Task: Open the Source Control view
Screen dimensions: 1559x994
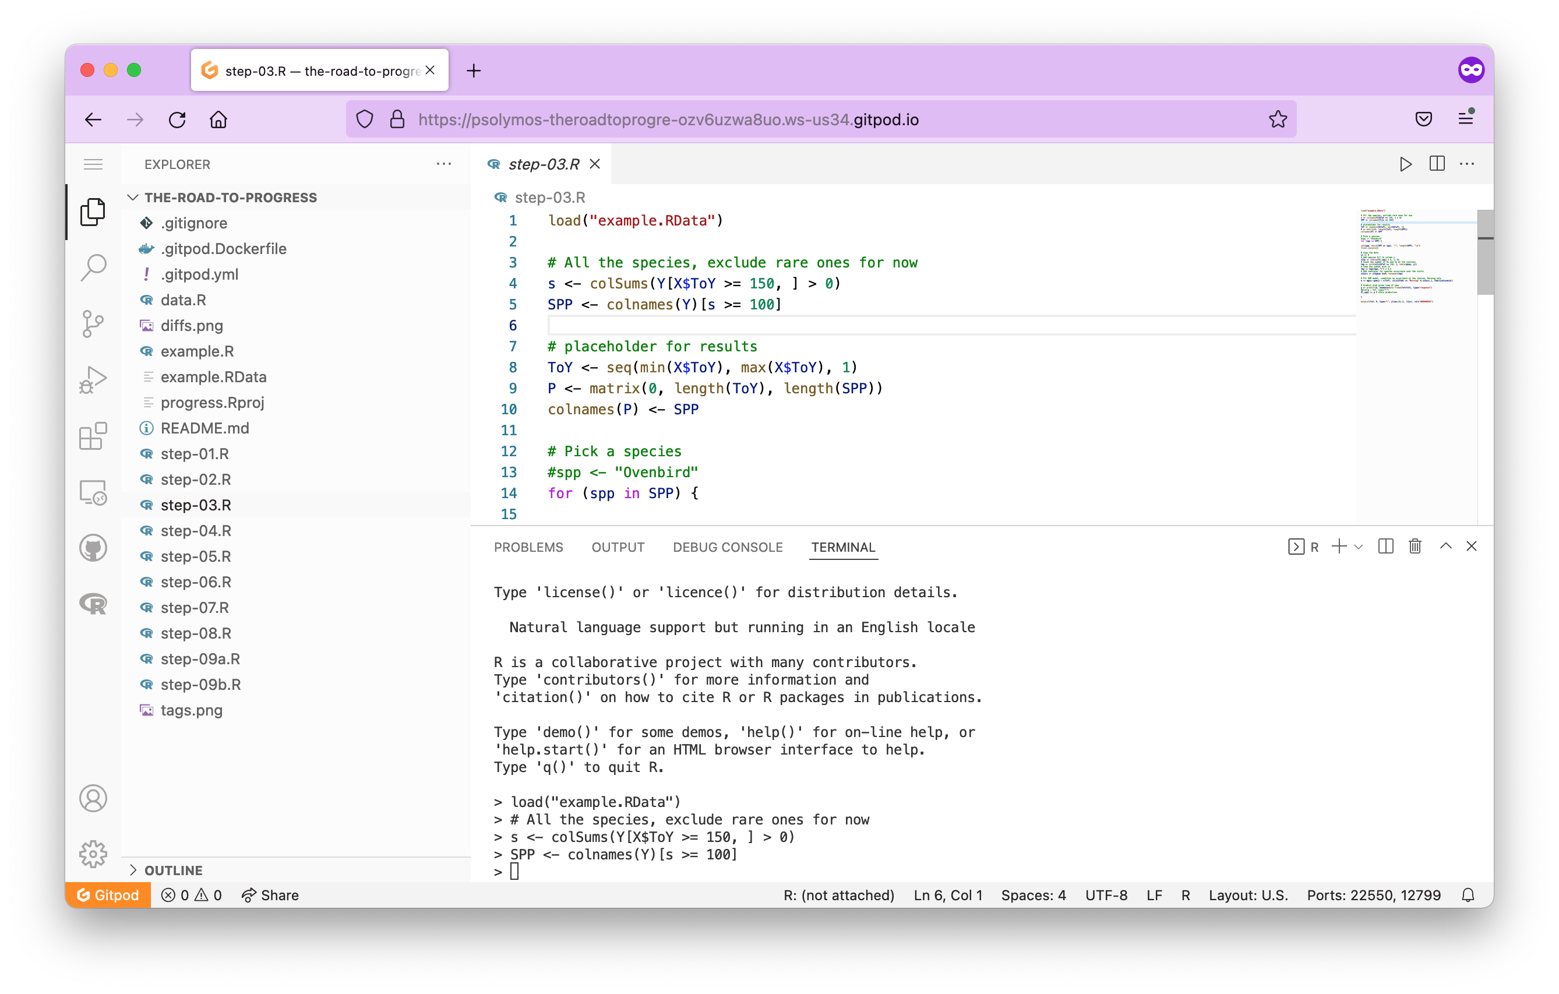Action: pos(93,323)
